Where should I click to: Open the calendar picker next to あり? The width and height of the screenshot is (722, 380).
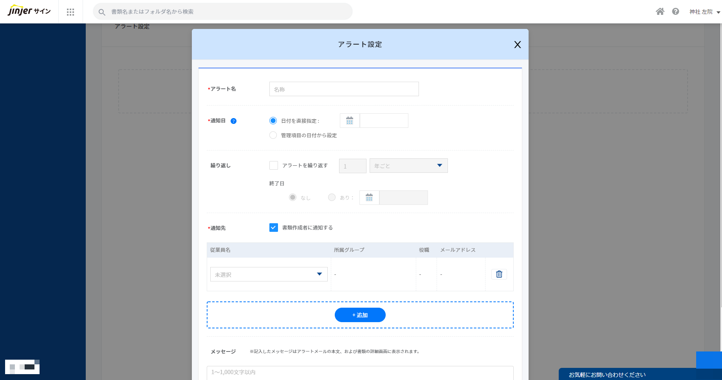pyautogui.click(x=369, y=197)
